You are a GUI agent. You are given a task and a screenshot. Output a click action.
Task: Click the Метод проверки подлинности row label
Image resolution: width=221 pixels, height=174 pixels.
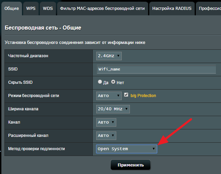[x=36, y=149]
